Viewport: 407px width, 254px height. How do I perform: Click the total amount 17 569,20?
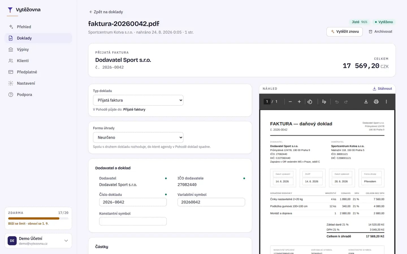tap(361, 66)
